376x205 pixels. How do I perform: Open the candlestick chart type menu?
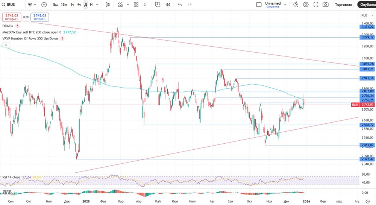tap(108, 5)
